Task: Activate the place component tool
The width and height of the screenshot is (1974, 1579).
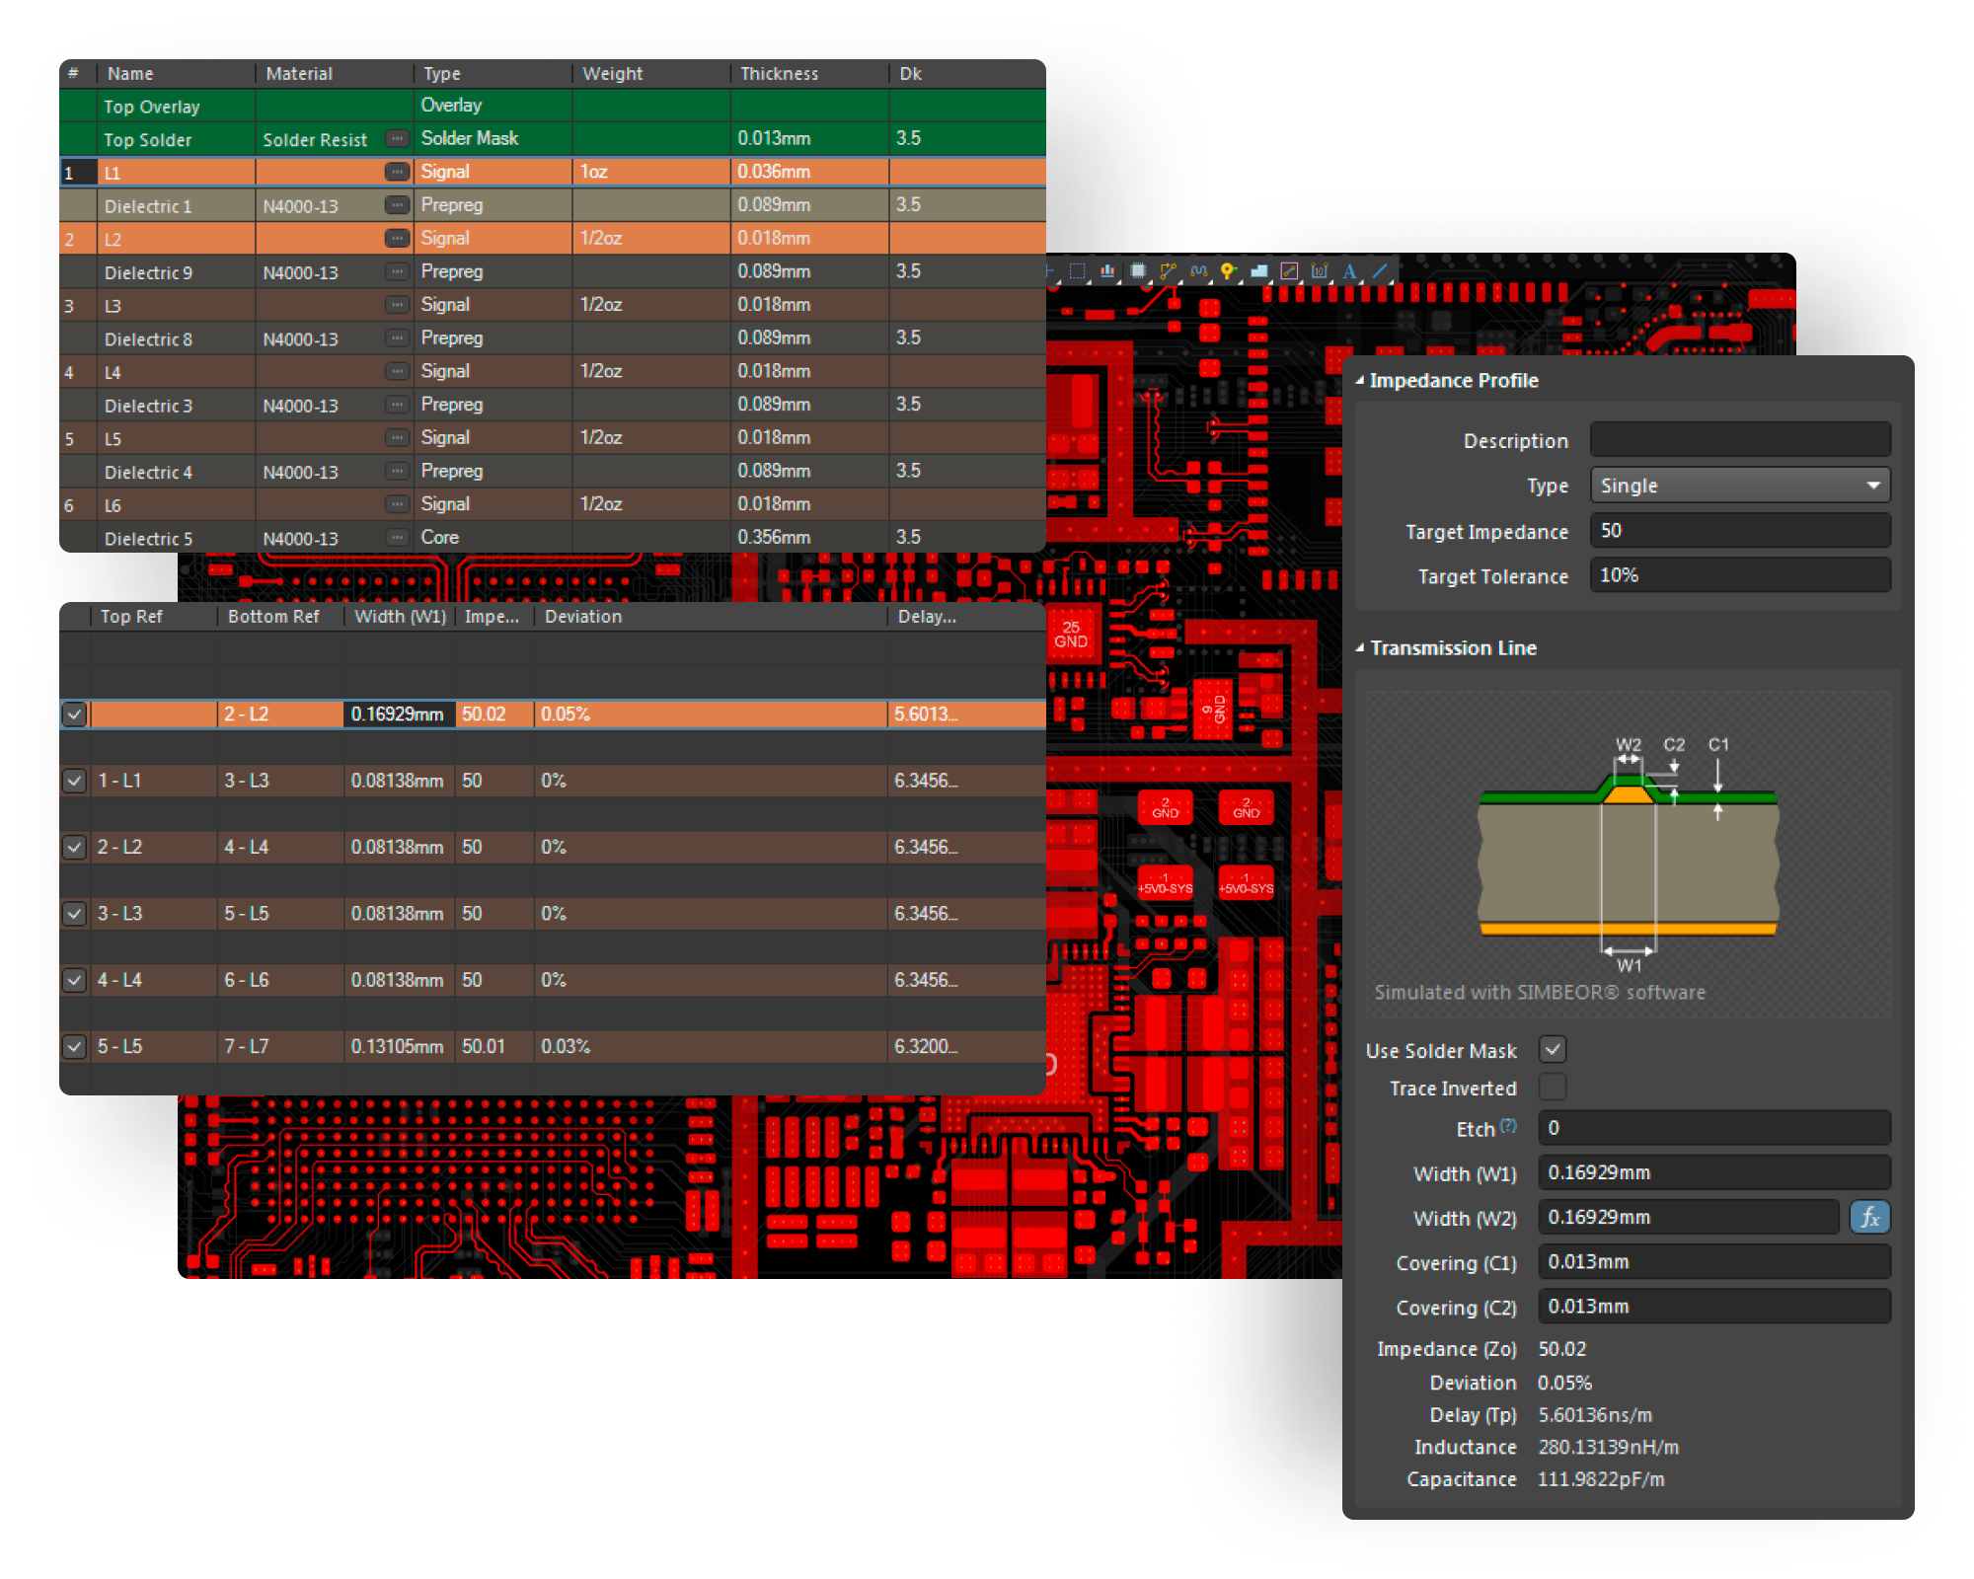Action: (x=1137, y=270)
